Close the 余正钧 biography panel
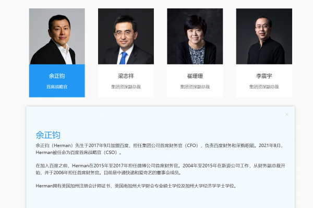This screenshot has height=208, width=313. click(286, 114)
